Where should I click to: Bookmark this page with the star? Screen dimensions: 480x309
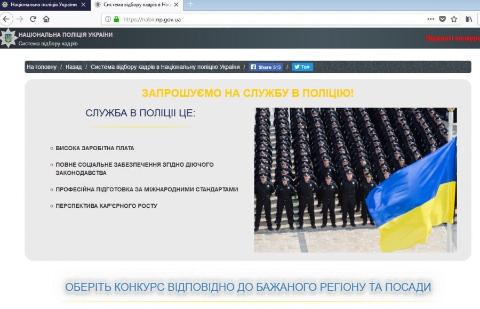coord(454,19)
